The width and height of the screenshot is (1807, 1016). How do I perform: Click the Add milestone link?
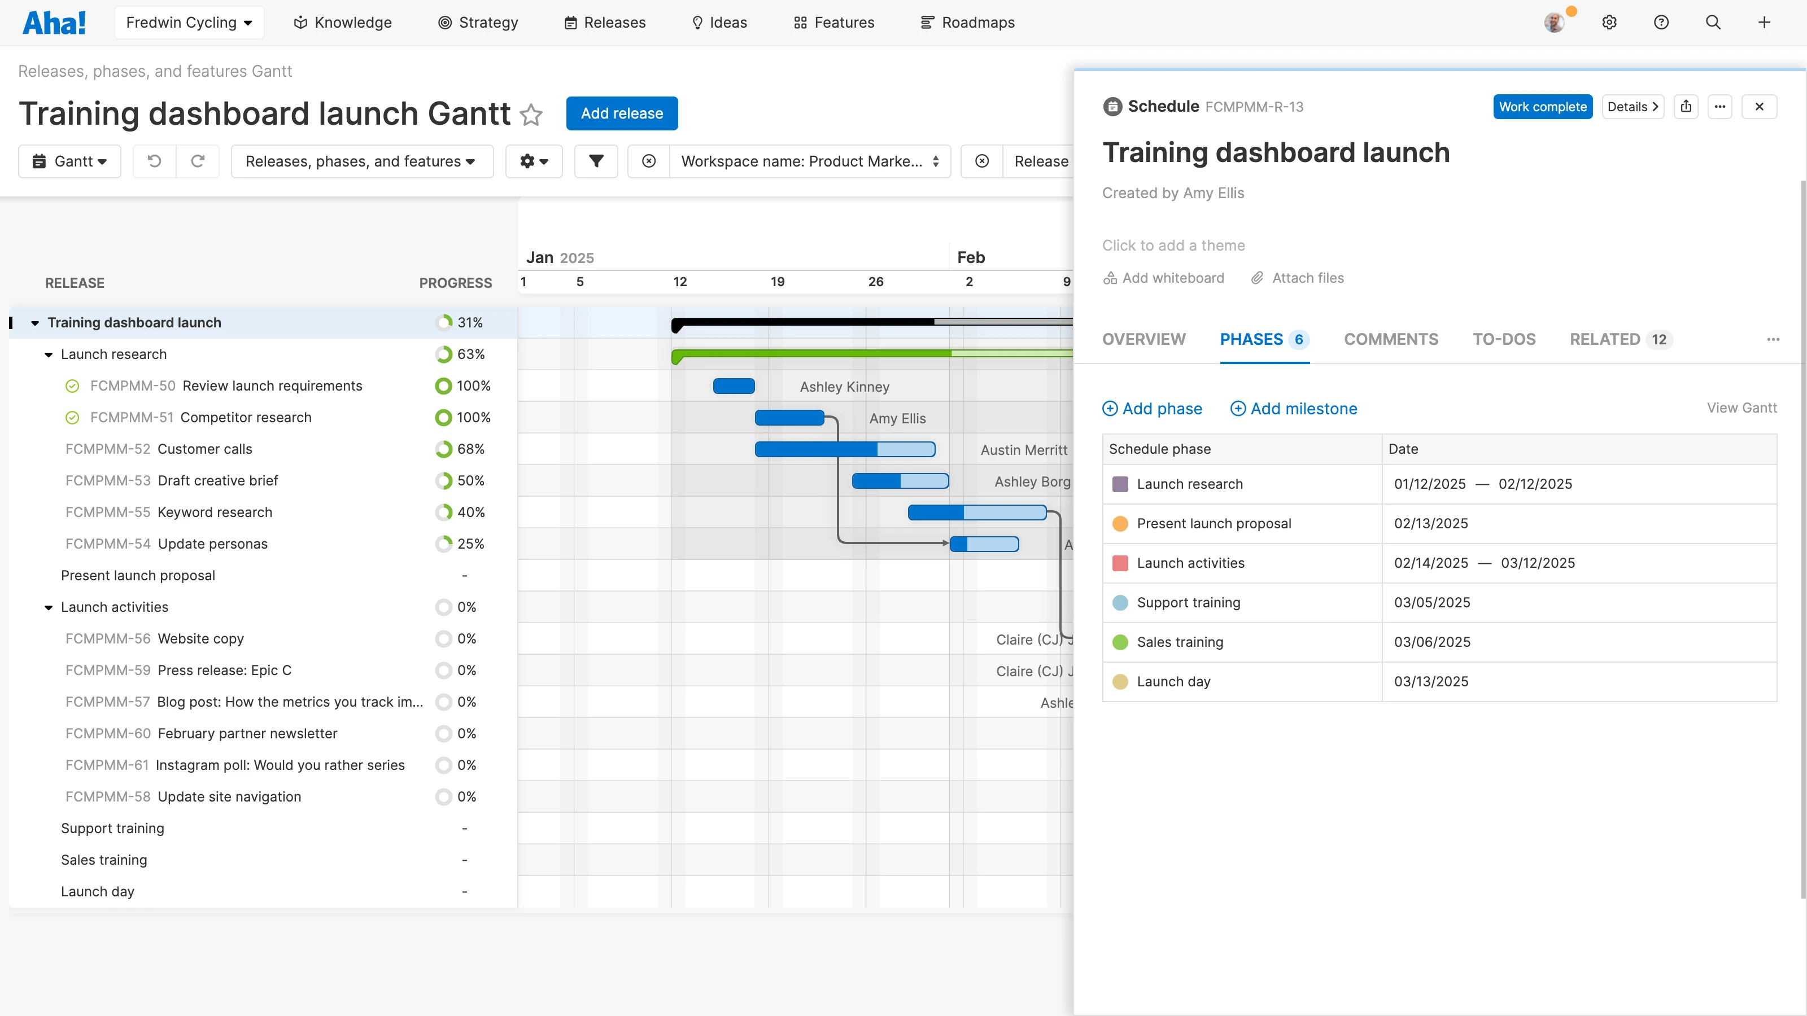[1294, 408]
